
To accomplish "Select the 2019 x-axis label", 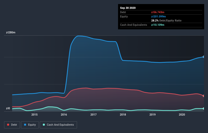I will [153, 115].
